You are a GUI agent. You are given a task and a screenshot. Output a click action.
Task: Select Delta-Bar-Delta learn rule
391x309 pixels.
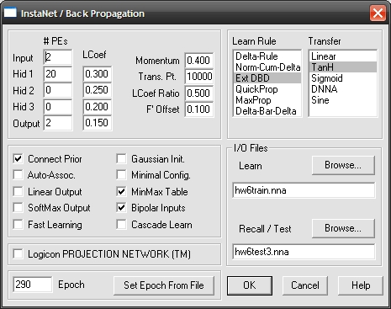267,111
